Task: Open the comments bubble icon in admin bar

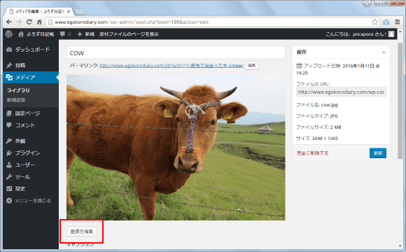Action: (x=63, y=34)
